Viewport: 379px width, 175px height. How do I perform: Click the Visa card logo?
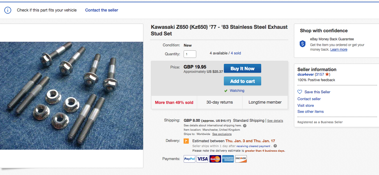coord(202,159)
